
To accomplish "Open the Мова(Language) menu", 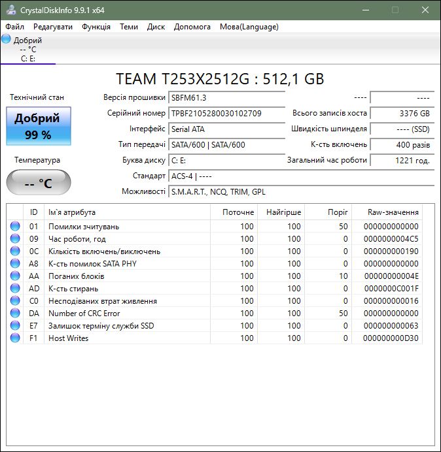I will click(x=249, y=27).
